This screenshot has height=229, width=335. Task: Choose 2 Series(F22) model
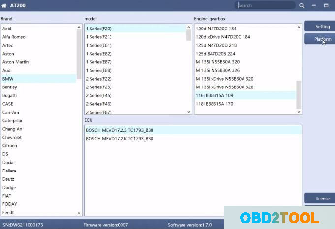tap(135, 79)
